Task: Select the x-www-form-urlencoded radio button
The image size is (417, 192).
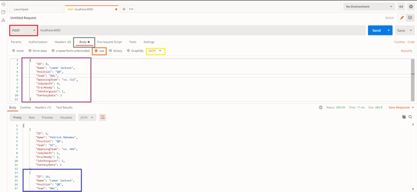Action: (53, 51)
